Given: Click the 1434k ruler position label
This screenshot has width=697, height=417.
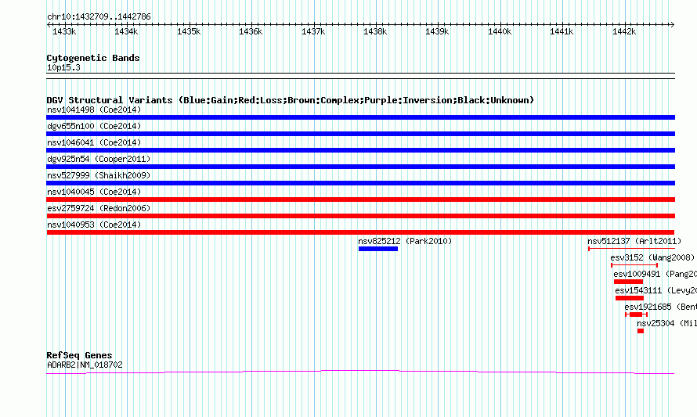Looking at the screenshot, I should click(126, 31).
